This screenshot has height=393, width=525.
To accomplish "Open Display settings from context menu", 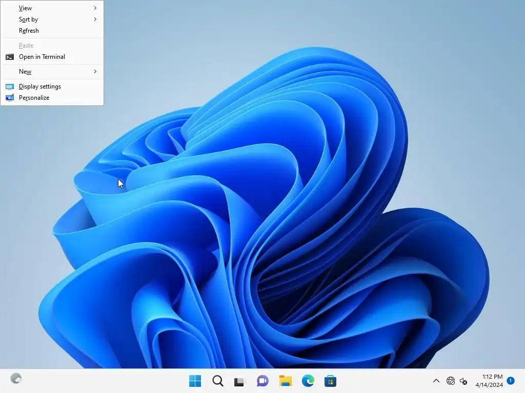I will coord(52,86).
